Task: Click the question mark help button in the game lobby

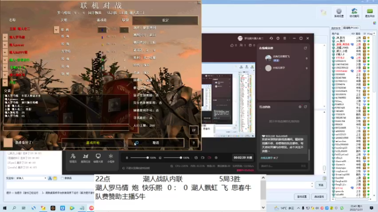Action: tap(194, 143)
